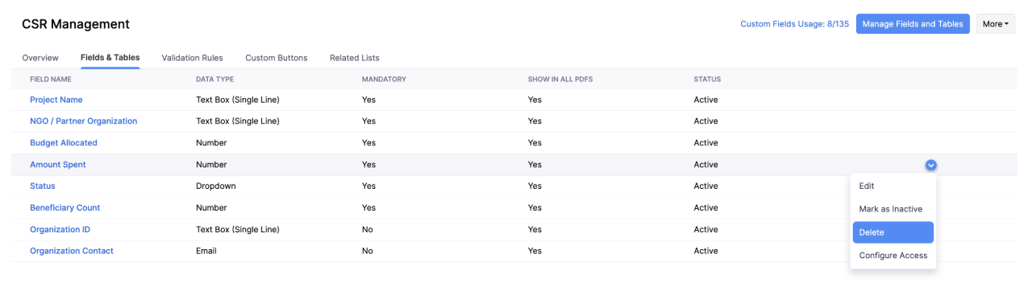The image size is (1032, 291).
Task: Click Mandatory 'No' in Organization Contact row
Action: point(368,251)
